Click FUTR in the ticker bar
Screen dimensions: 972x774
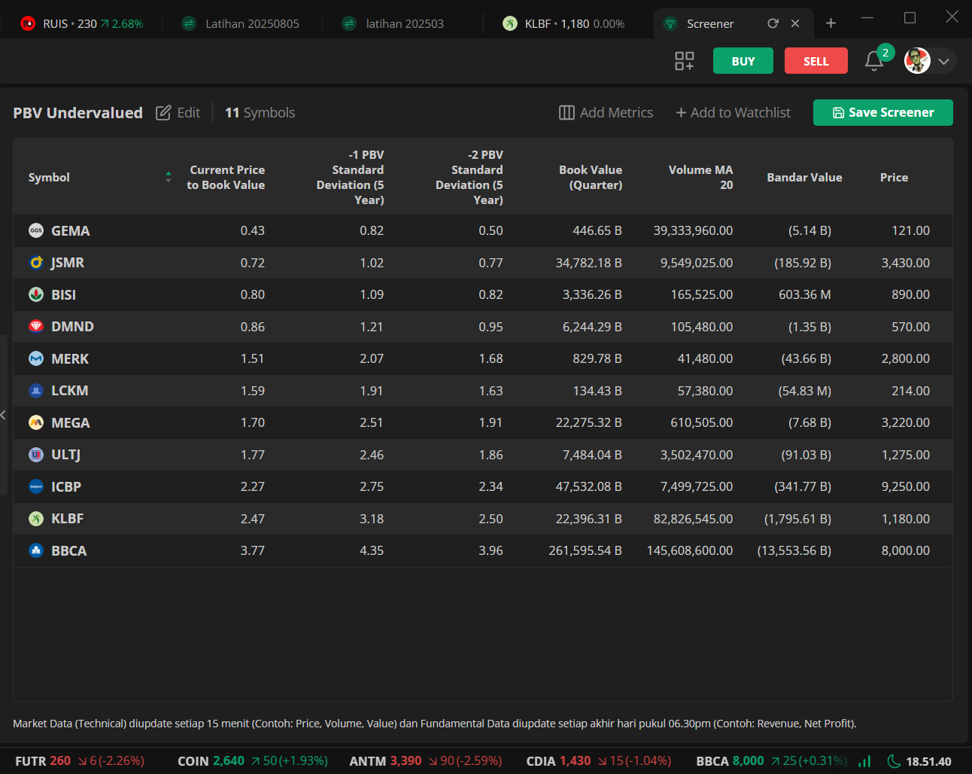[80, 760]
